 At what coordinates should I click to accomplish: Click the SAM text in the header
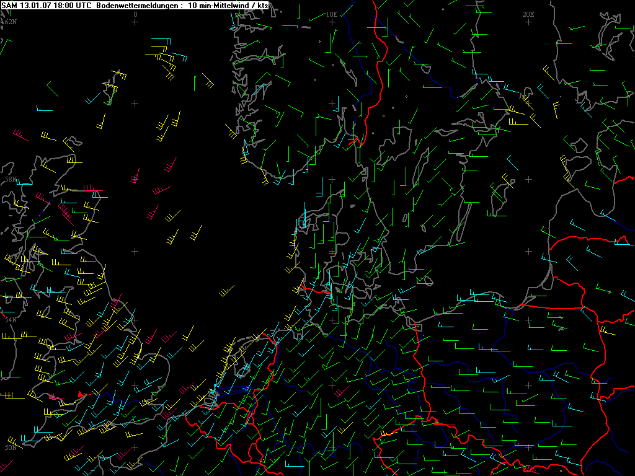point(10,5)
